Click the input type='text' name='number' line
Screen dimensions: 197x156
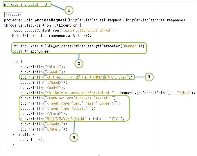tap(70, 103)
